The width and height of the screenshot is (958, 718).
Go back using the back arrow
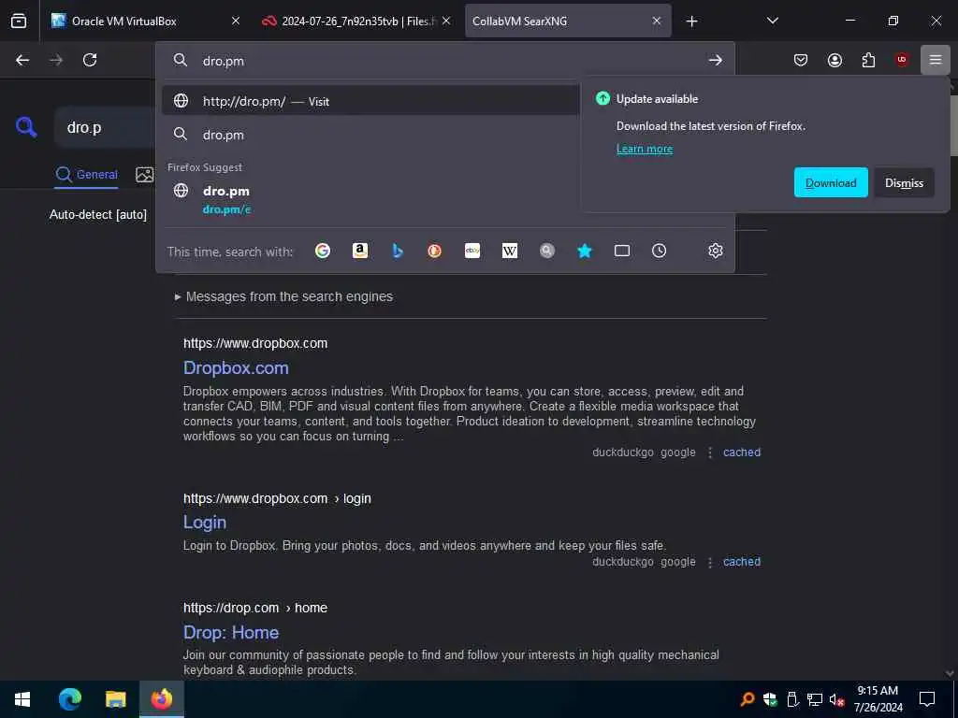coord(22,60)
